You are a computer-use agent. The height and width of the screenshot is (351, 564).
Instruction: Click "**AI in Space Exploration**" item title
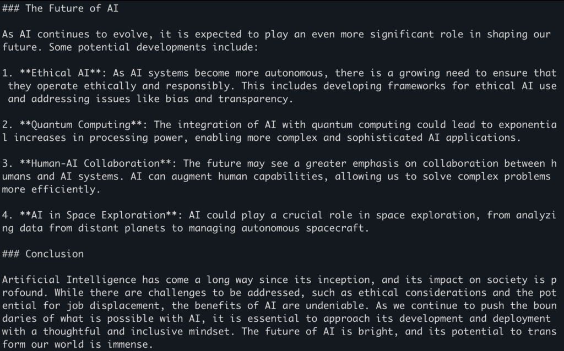(98, 215)
